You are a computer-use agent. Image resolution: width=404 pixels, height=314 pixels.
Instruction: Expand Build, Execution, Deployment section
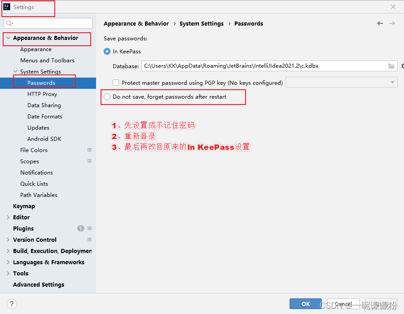[8, 251]
